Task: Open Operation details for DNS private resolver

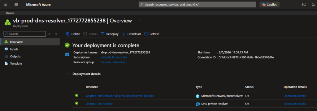Action: [295, 104]
